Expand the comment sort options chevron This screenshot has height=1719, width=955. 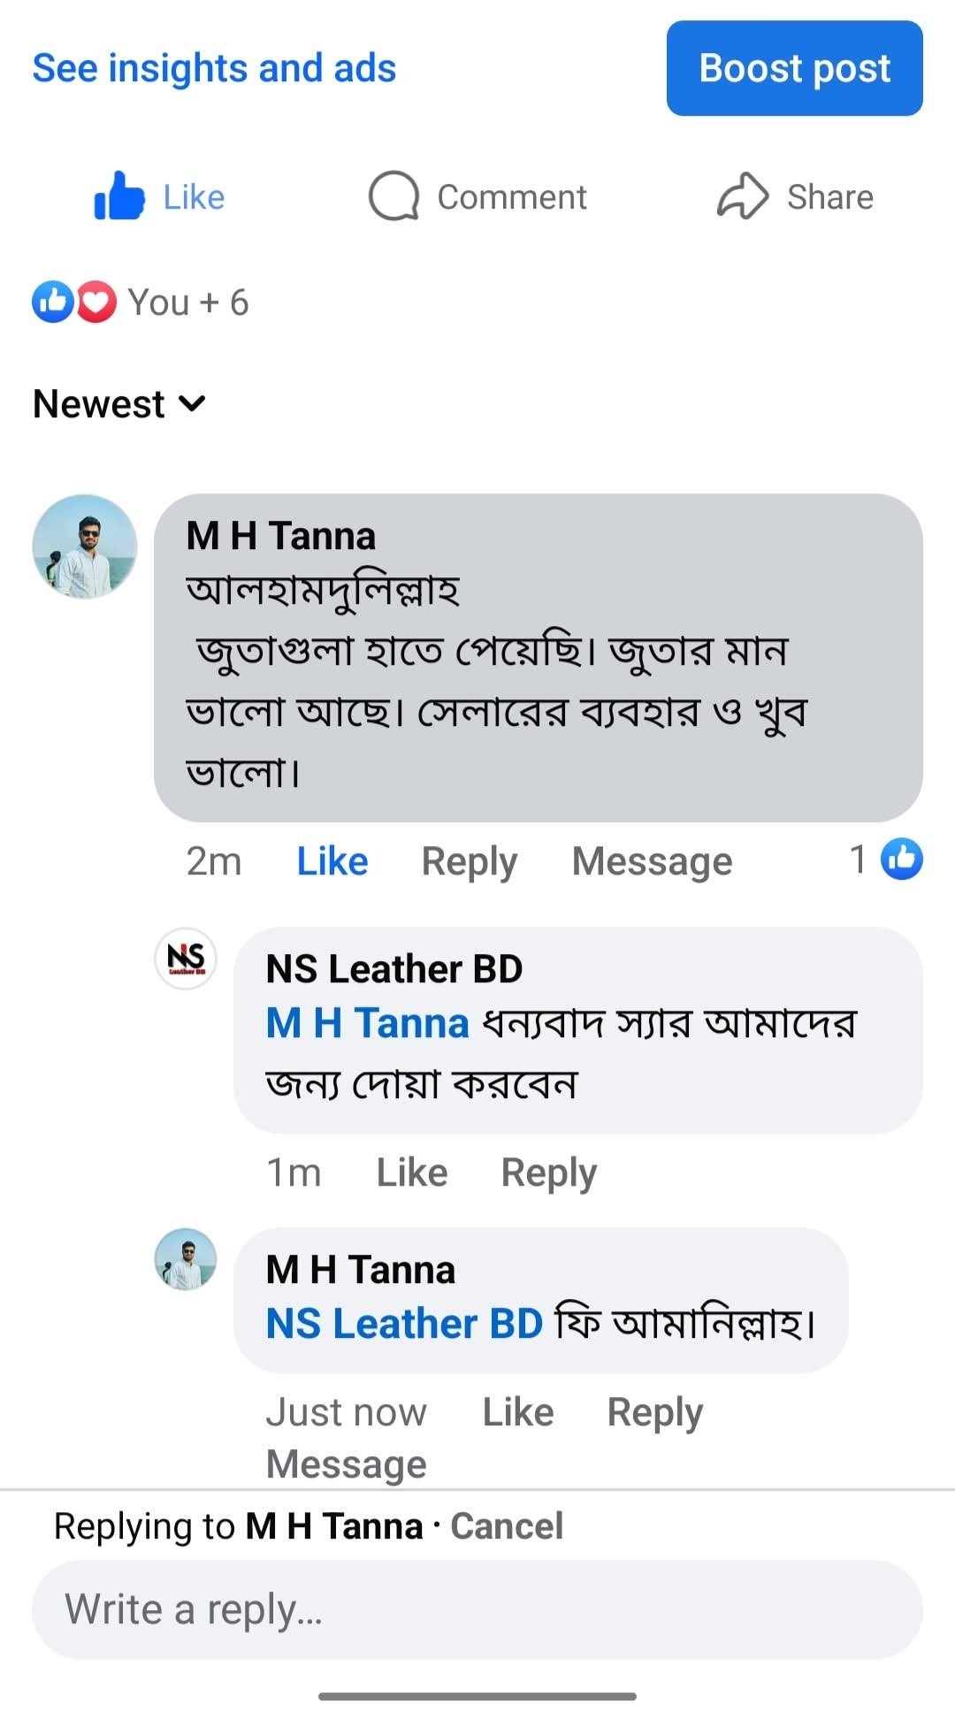[191, 405]
